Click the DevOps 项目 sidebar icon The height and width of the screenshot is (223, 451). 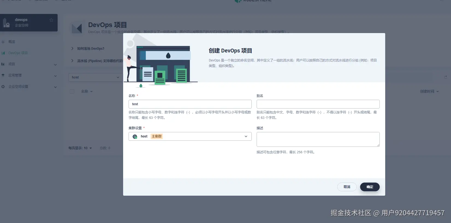tap(3, 53)
